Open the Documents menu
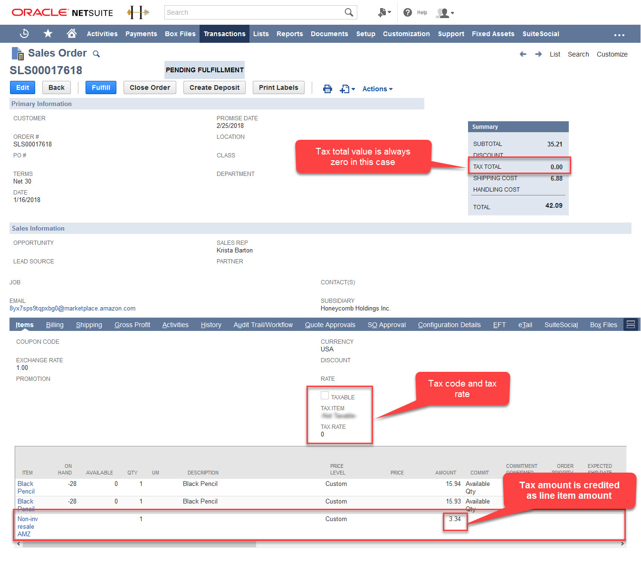Viewport: 641px width, 562px height. [x=329, y=34]
